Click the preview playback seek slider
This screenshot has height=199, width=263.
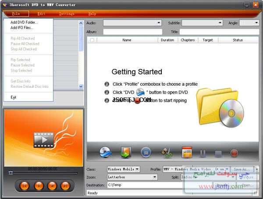pos(43,173)
